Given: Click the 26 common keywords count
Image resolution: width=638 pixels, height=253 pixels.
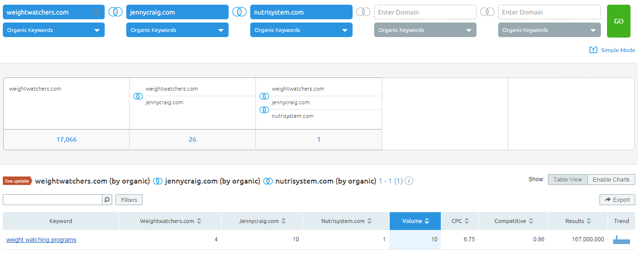Looking at the screenshot, I should [x=192, y=139].
